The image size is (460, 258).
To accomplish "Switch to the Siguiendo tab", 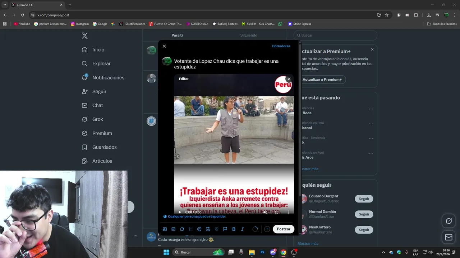I will [x=249, y=35].
